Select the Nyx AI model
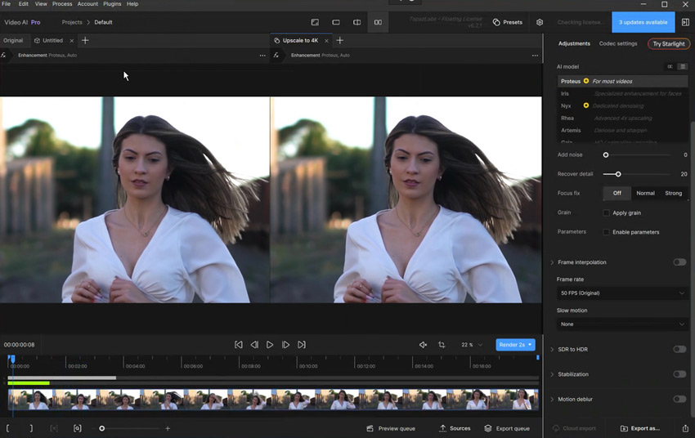695x438 pixels. point(622,106)
